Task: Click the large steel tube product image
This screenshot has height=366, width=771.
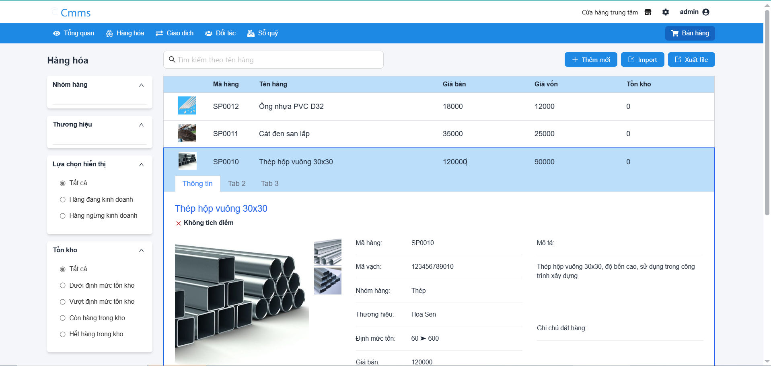Action: click(242, 301)
